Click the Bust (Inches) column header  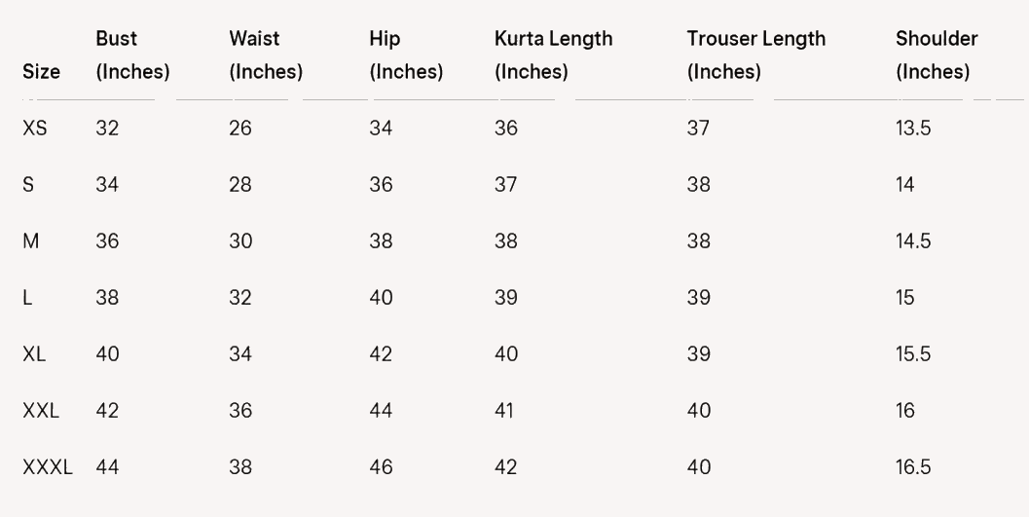132,55
